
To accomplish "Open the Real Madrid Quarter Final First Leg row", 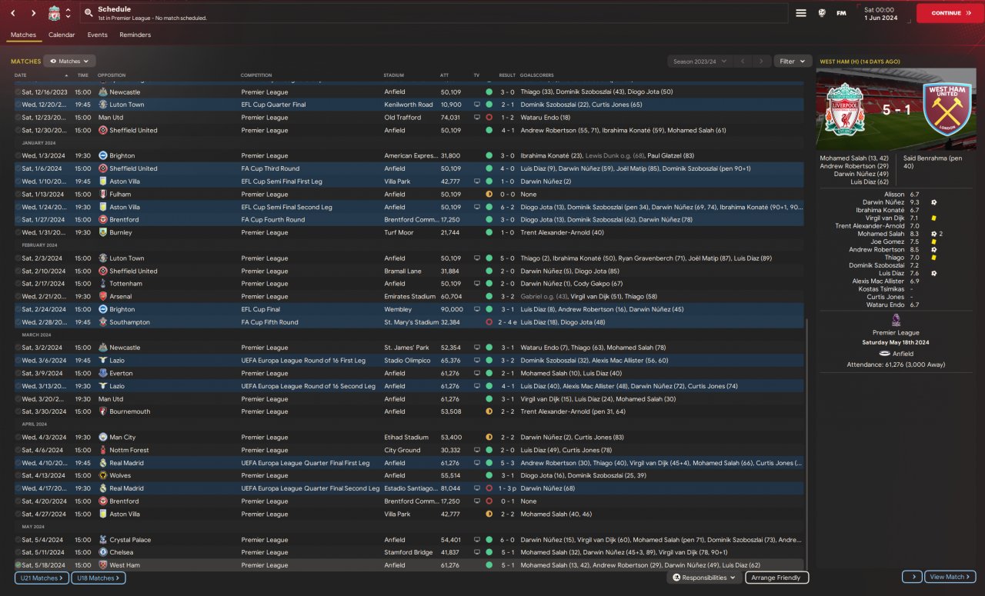I will pyautogui.click(x=408, y=463).
